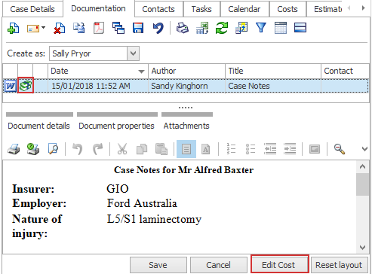Click the add new document icon

pos(13,28)
